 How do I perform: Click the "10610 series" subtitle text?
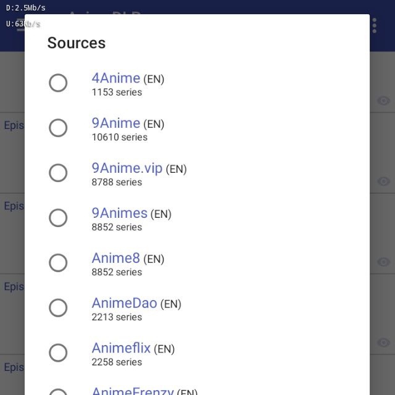point(120,137)
